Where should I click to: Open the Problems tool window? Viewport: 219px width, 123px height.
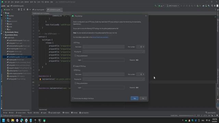66,113
